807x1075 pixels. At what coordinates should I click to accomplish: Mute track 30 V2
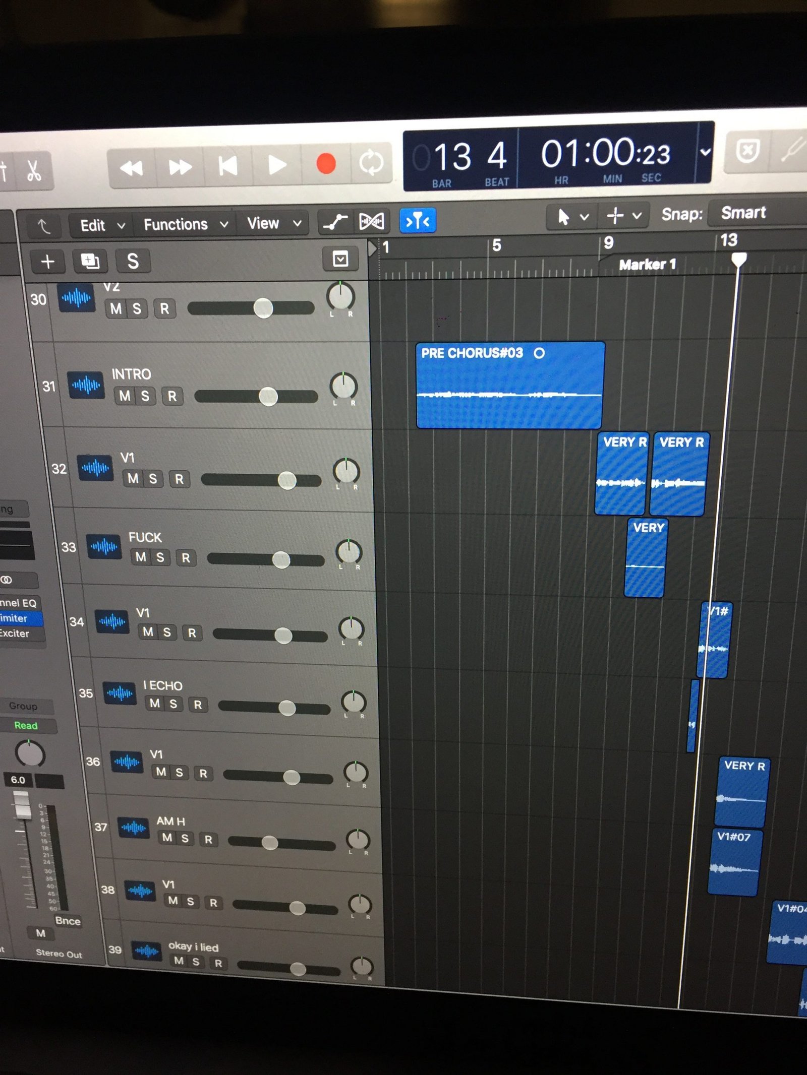coord(116,308)
